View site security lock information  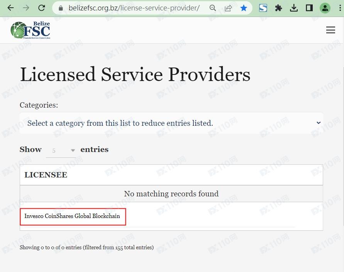pos(61,8)
